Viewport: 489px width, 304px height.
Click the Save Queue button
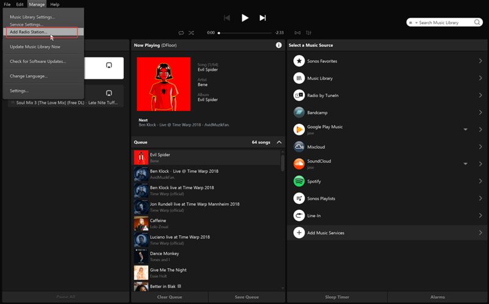247,297
